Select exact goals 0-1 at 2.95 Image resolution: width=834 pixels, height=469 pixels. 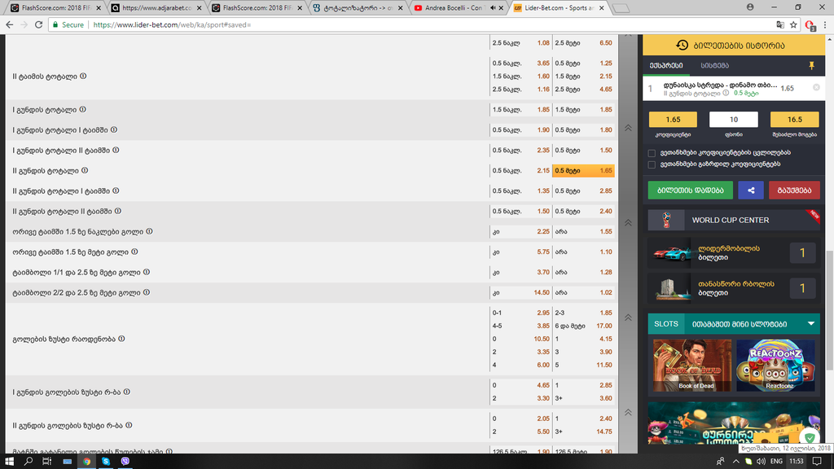pyautogui.click(x=520, y=313)
